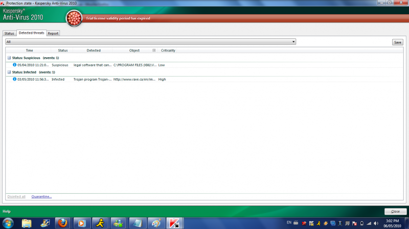
Task: Open Action Center flag tray icon
Action: coord(354,223)
